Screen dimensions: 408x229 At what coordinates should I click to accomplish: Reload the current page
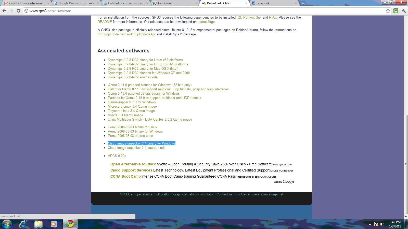tap(18, 11)
